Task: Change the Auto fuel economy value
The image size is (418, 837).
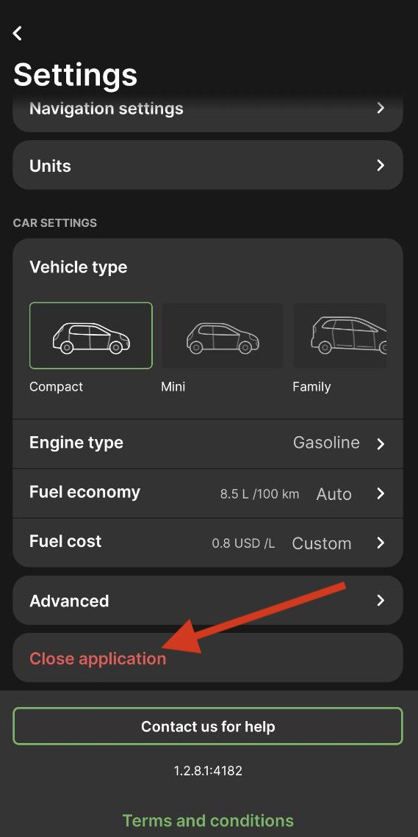Action: point(334,494)
